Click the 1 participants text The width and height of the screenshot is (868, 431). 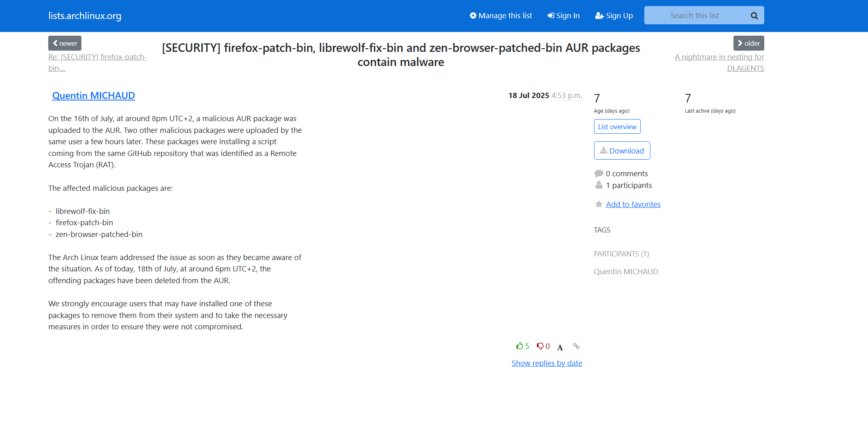[629, 186]
